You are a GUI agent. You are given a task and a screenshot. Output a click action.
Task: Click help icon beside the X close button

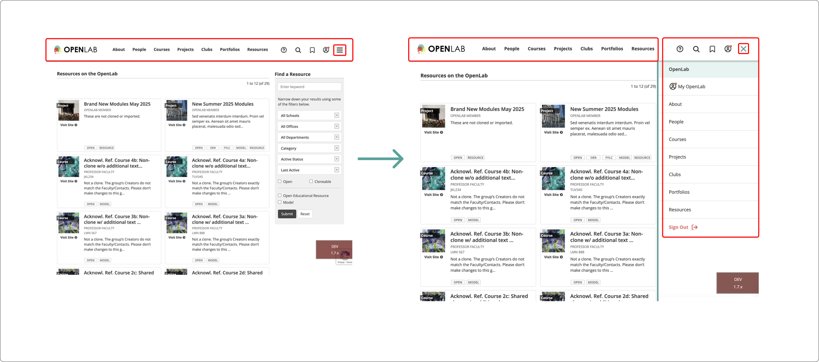point(680,49)
